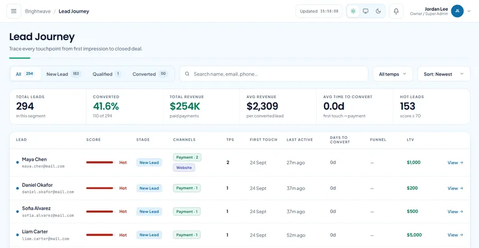The height and width of the screenshot is (248, 479).
Task: Click Liam Carter's $5,000 LTV value
Action: point(414,235)
